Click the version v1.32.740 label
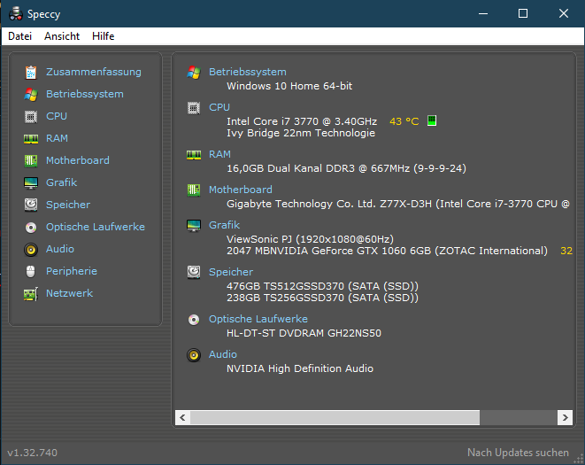This screenshot has height=465, width=585. pyautogui.click(x=32, y=453)
